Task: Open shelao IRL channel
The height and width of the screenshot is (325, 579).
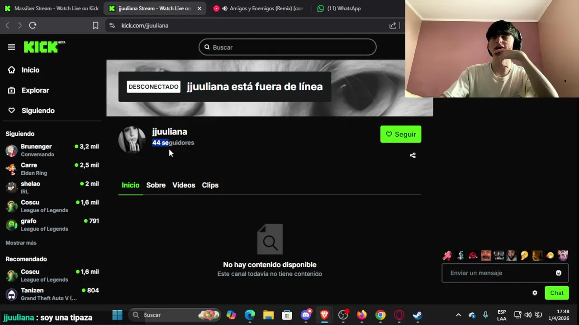Action: pos(52,187)
